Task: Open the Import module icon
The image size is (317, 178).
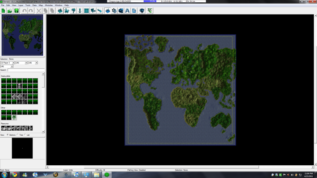Action: pyautogui.click(x=134, y=11)
